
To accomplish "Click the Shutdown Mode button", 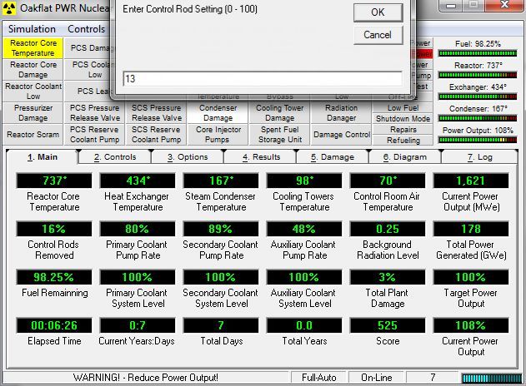I will (x=403, y=118).
